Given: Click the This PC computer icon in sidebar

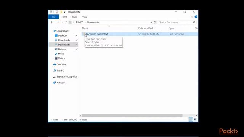Looking at the screenshot, I should click(55, 70).
